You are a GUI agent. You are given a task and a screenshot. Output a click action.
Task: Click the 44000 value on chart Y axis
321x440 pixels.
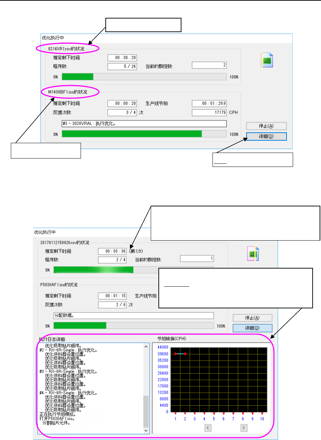164,347
